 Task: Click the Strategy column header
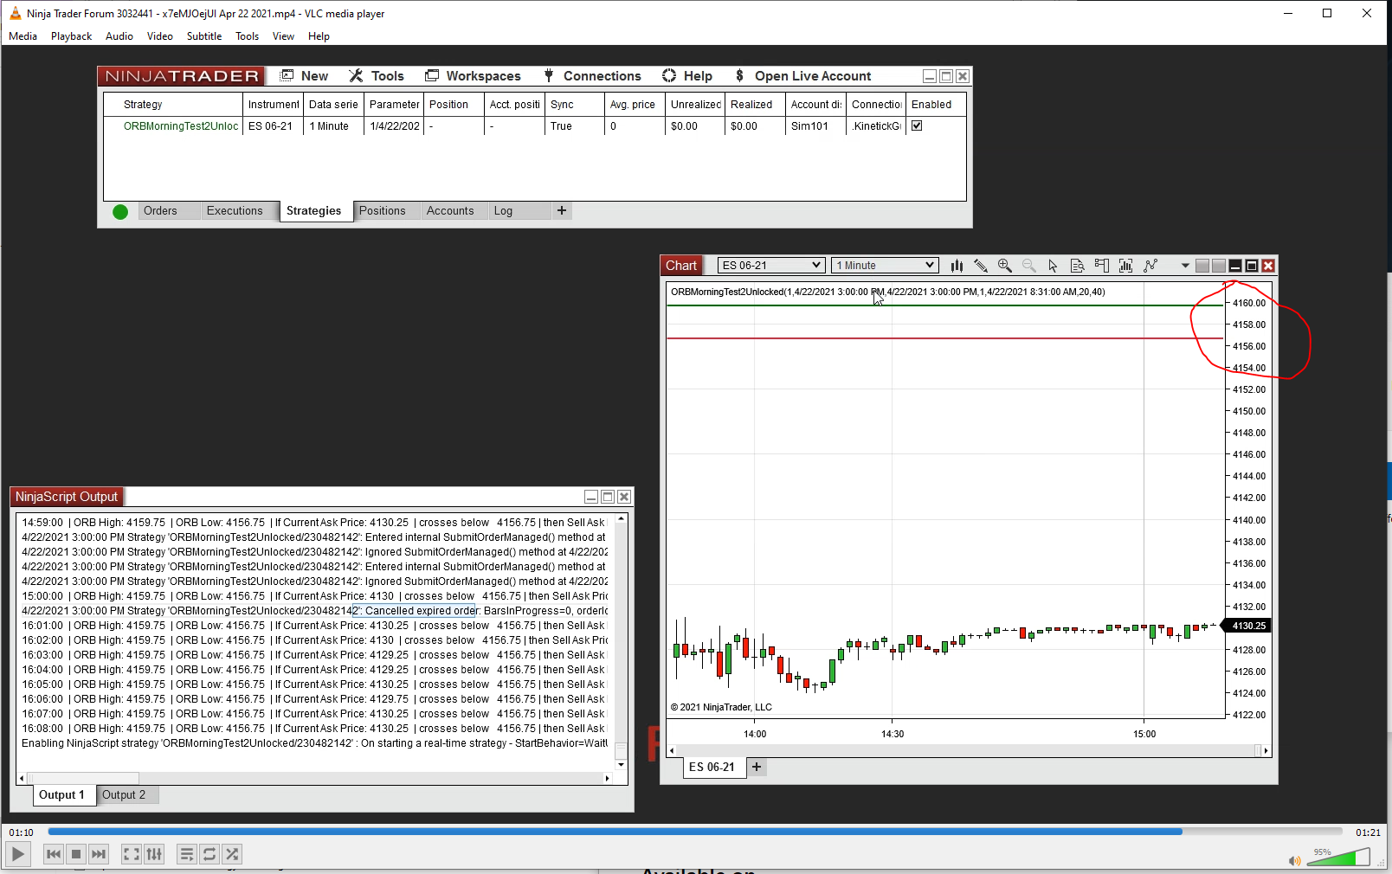[x=173, y=105]
